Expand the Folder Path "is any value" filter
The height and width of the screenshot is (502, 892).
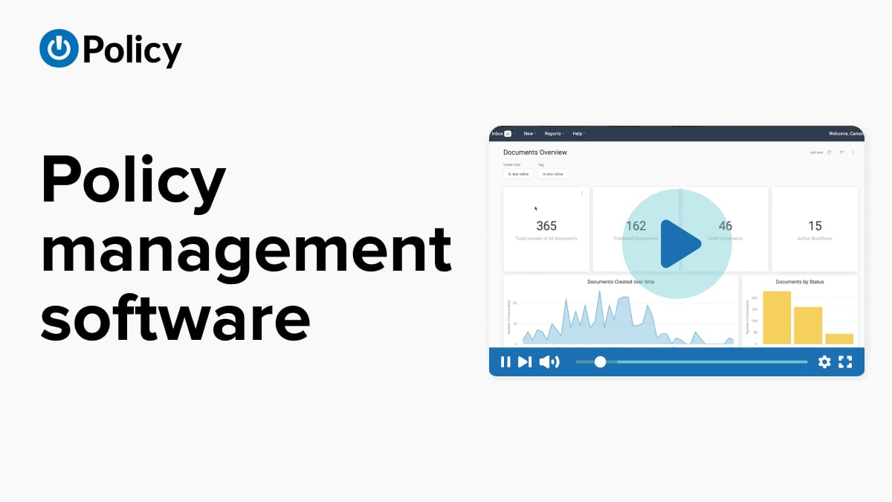coord(518,174)
